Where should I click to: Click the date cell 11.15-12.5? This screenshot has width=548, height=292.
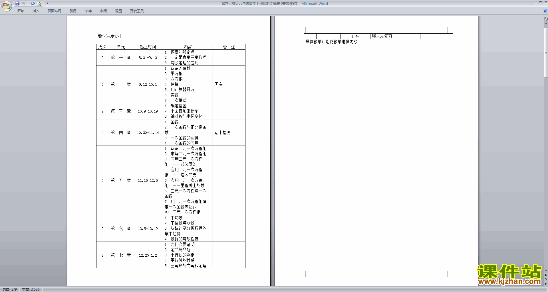tap(148, 181)
